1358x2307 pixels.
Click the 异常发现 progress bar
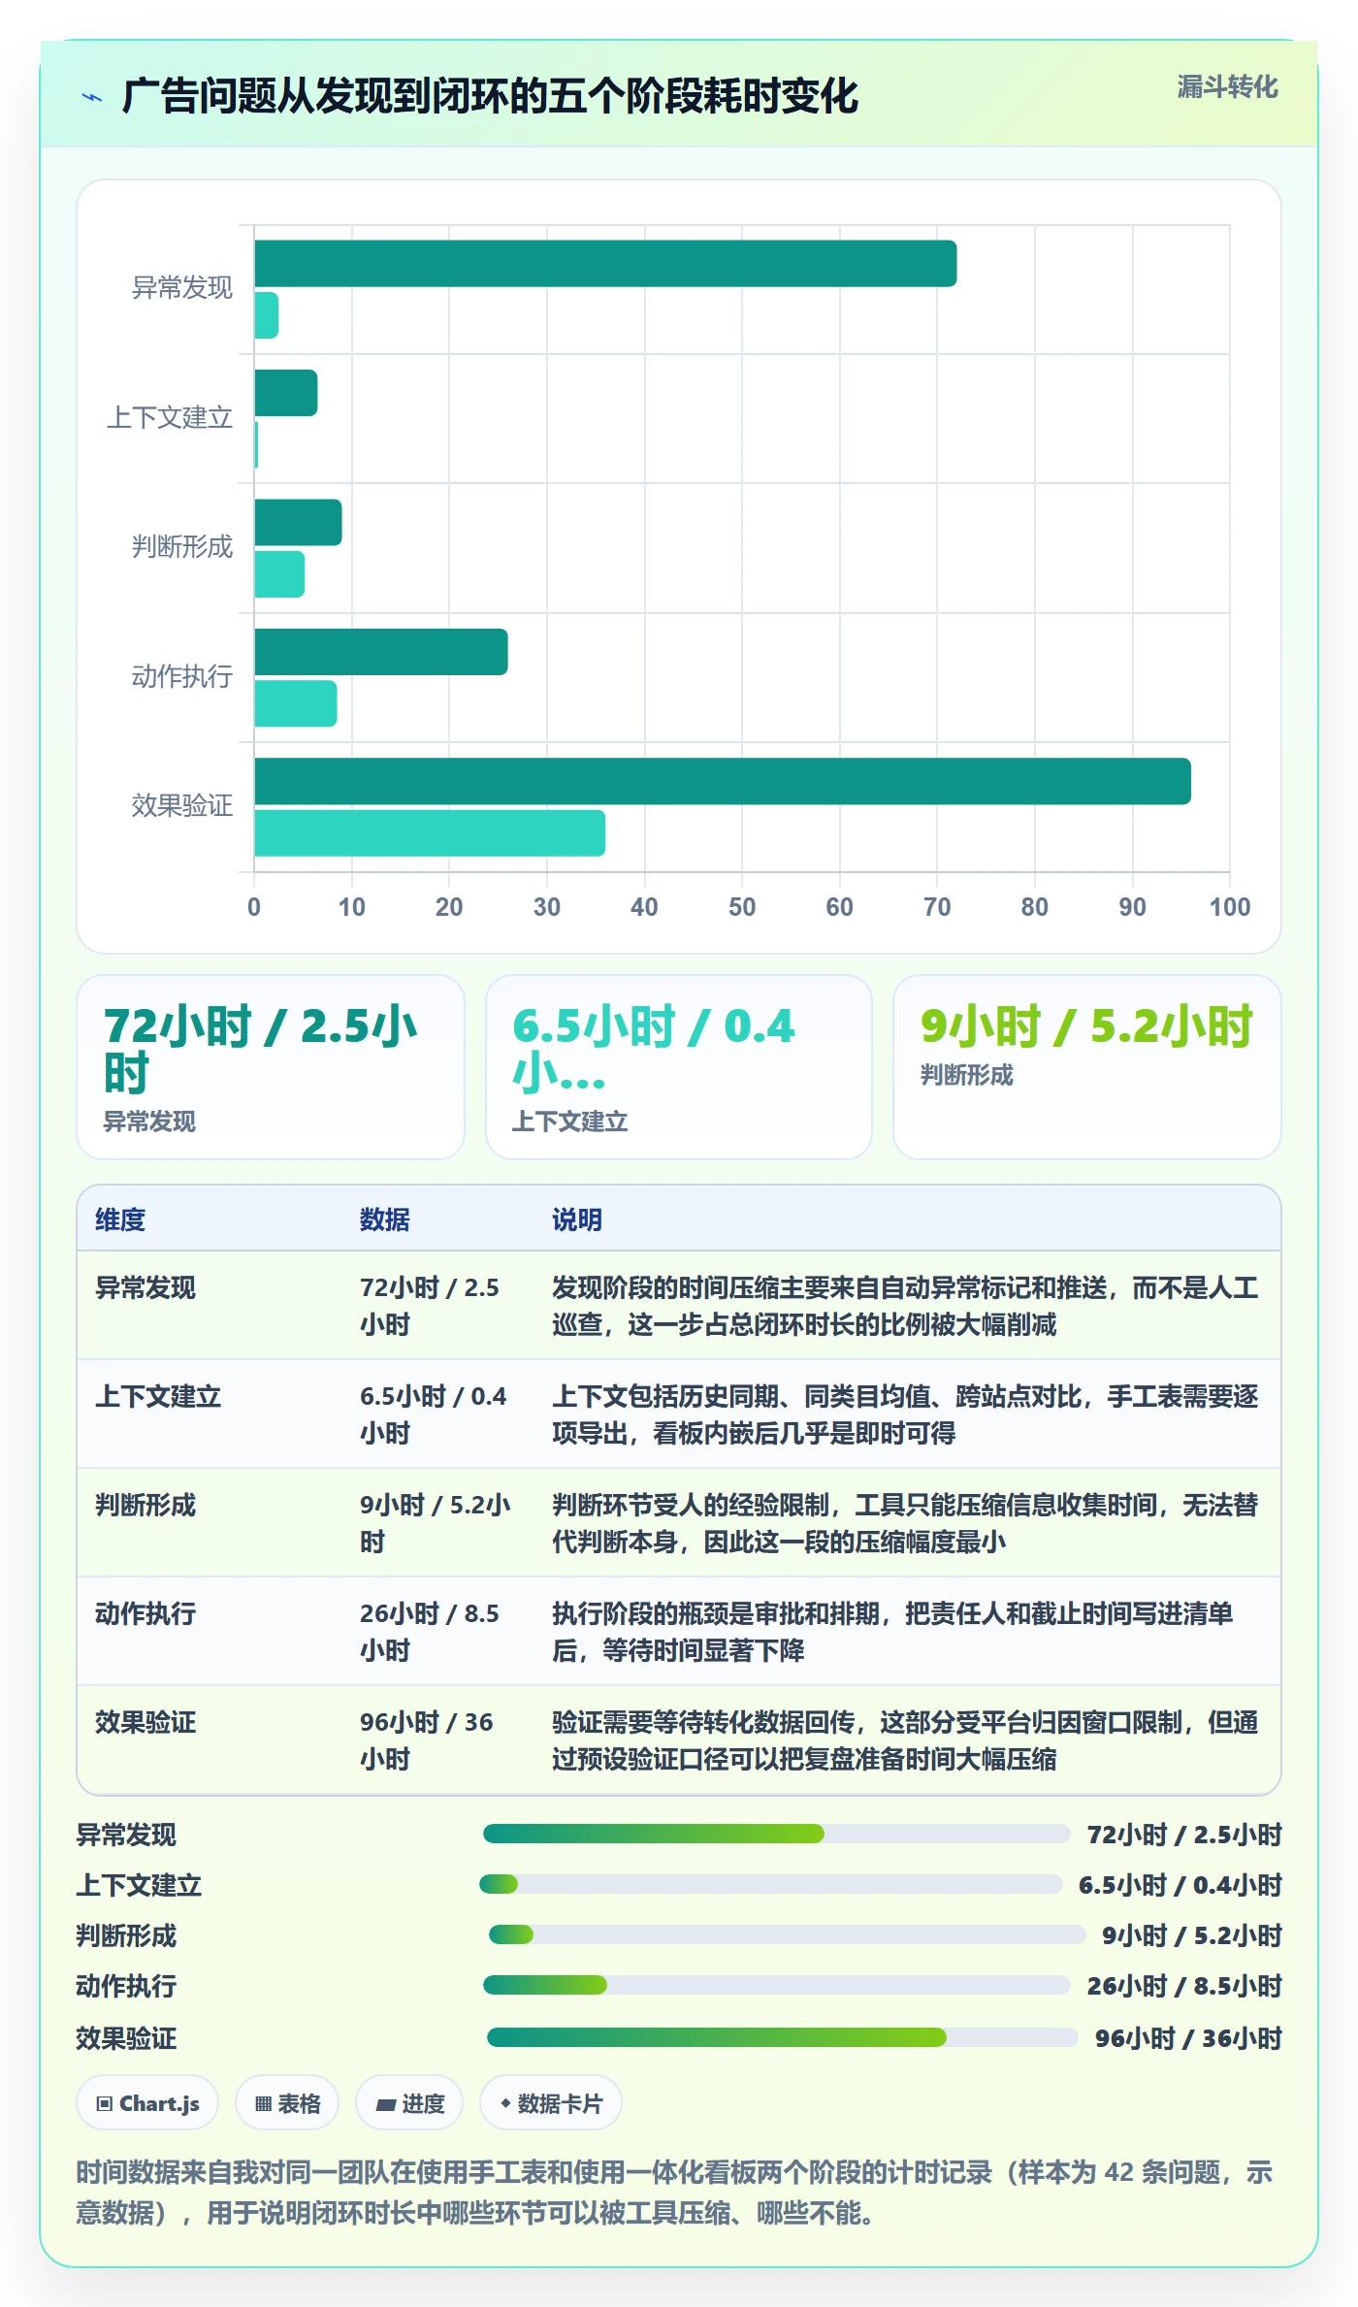pyautogui.click(x=776, y=1834)
